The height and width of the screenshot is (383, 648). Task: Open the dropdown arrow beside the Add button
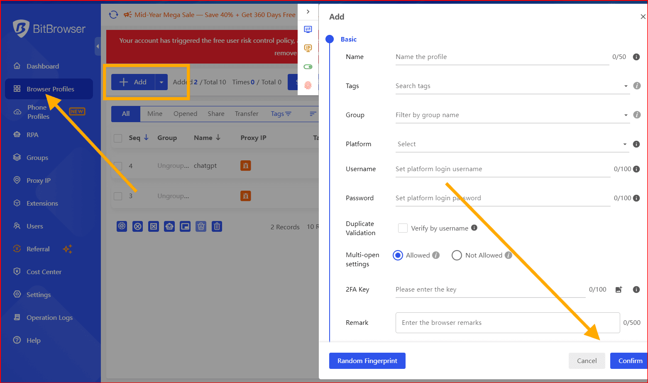(x=161, y=82)
